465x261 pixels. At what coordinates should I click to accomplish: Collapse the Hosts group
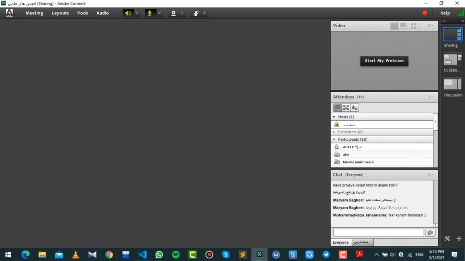[x=334, y=117]
